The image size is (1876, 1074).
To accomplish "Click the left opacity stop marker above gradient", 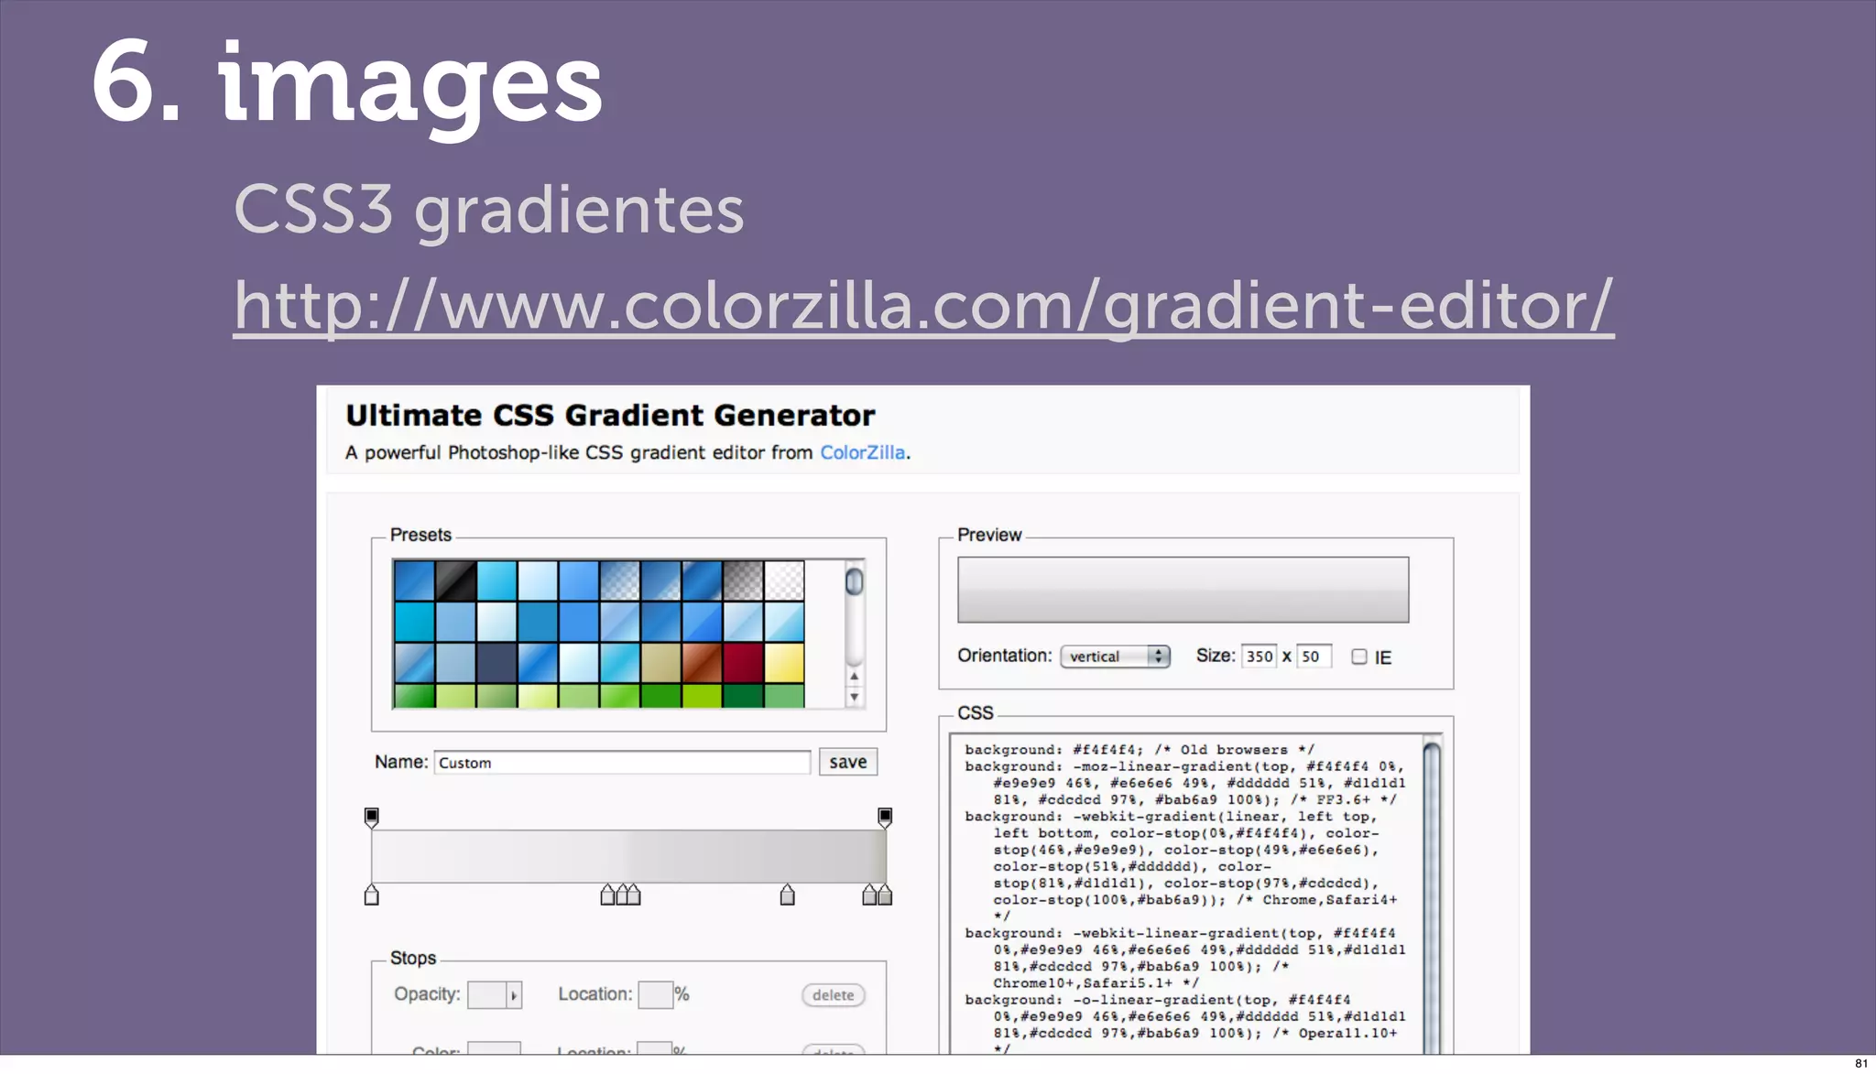I will [x=371, y=817].
